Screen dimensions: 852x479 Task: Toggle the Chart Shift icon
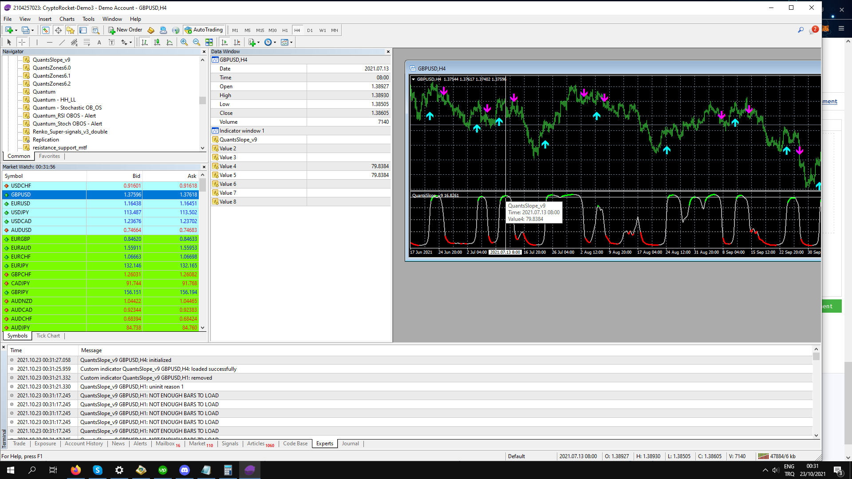click(x=237, y=42)
